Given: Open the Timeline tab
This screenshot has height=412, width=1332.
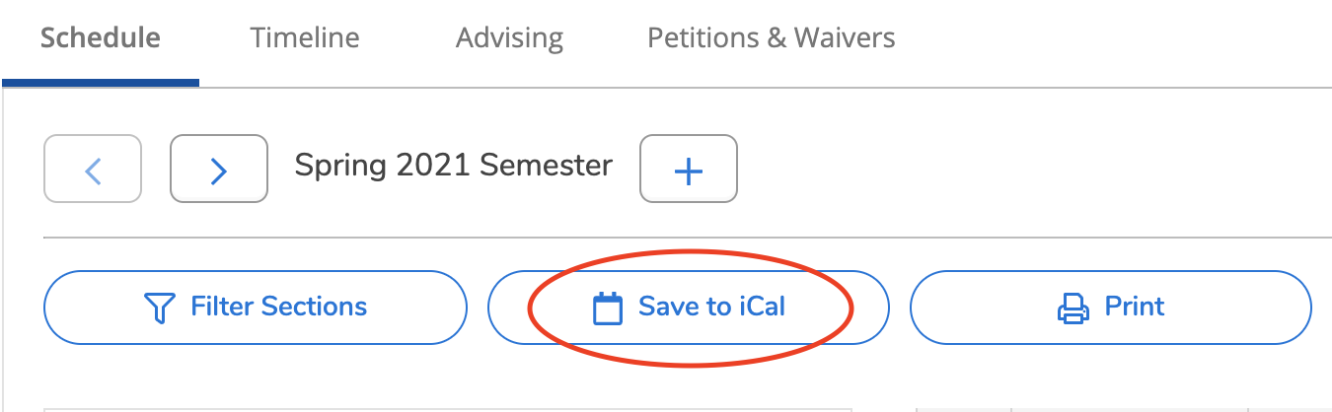Looking at the screenshot, I should coord(304,38).
